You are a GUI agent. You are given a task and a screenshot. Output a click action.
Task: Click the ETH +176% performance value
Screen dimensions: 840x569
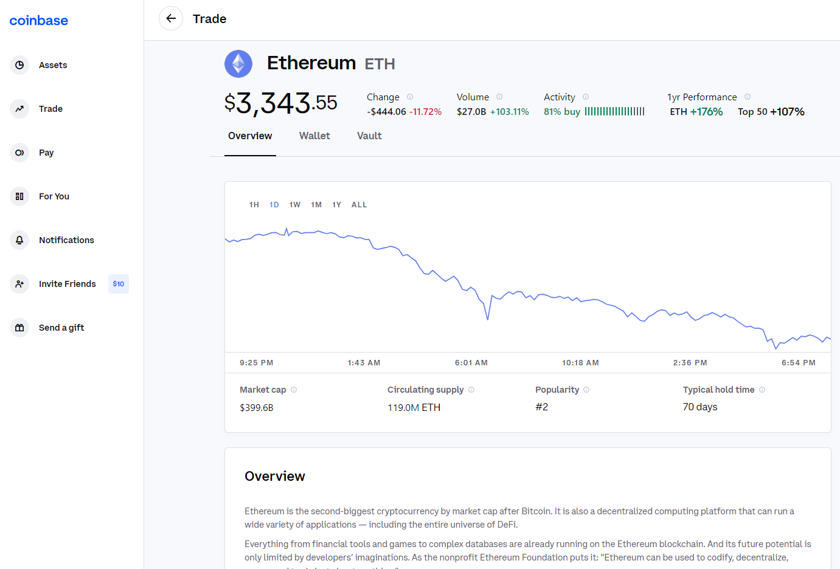[x=696, y=112]
